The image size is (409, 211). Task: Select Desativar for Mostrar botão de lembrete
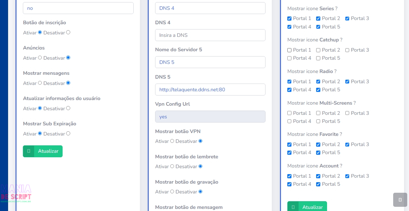coord(200,166)
